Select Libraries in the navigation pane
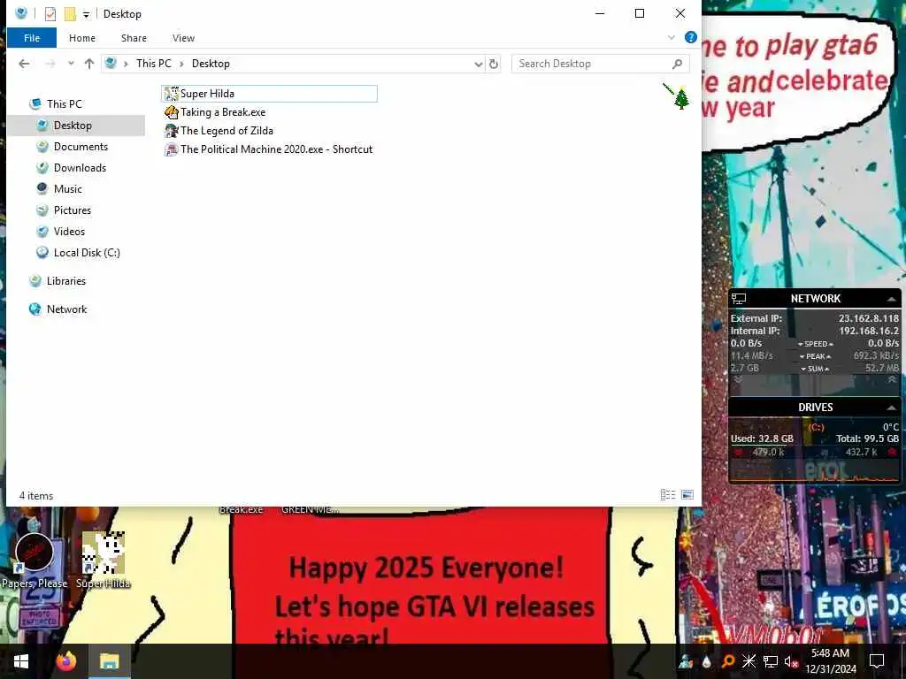 coord(65,281)
